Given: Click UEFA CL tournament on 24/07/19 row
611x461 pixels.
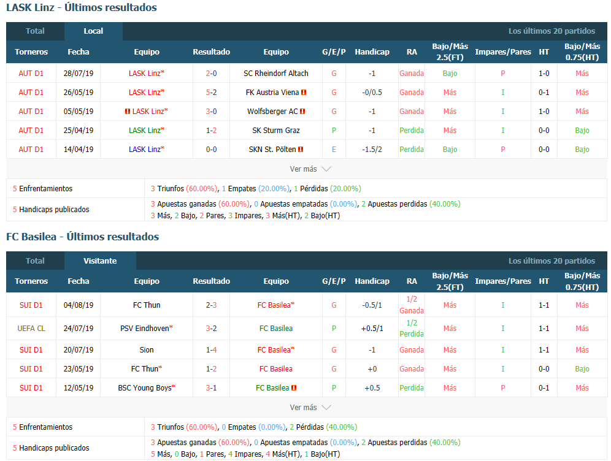Looking at the screenshot, I should click(31, 328).
